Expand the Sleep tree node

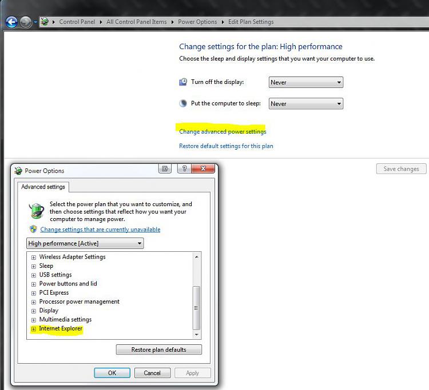[x=34, y=266]
